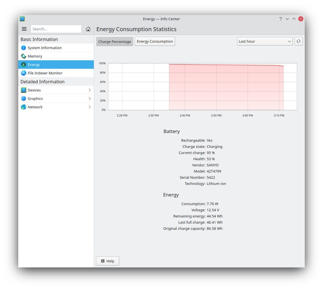The image size is (323, 289).
Task: Click the Graphics sphere icon
Action: [x=24, y=98]
